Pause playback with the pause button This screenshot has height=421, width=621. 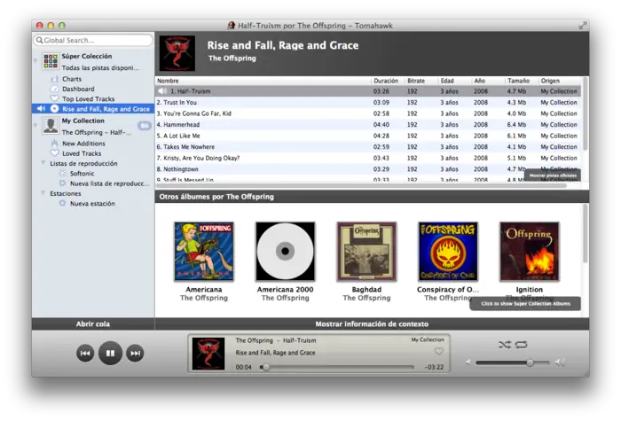click(110, 353)
